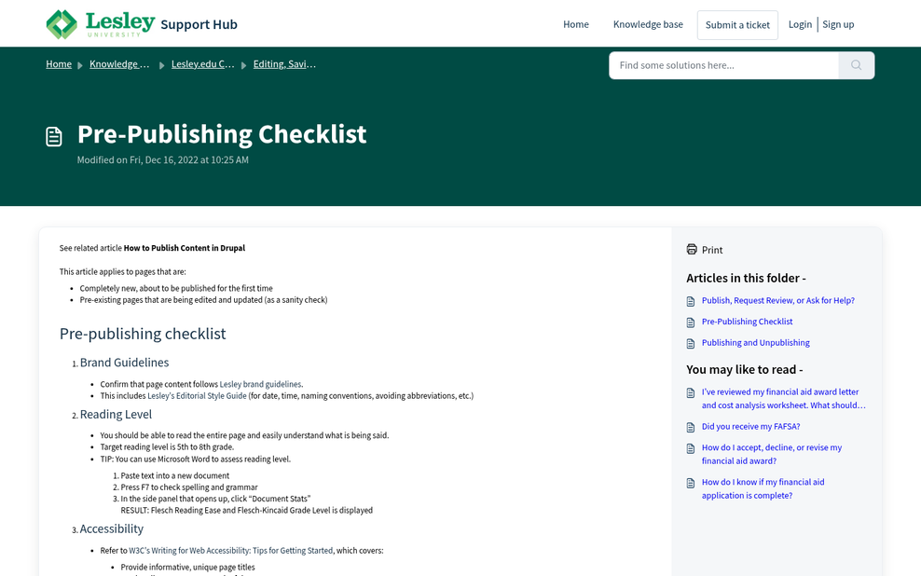
Task: Click document icon next to Publishing and Unpublishing
Action: tap(691, 344)
